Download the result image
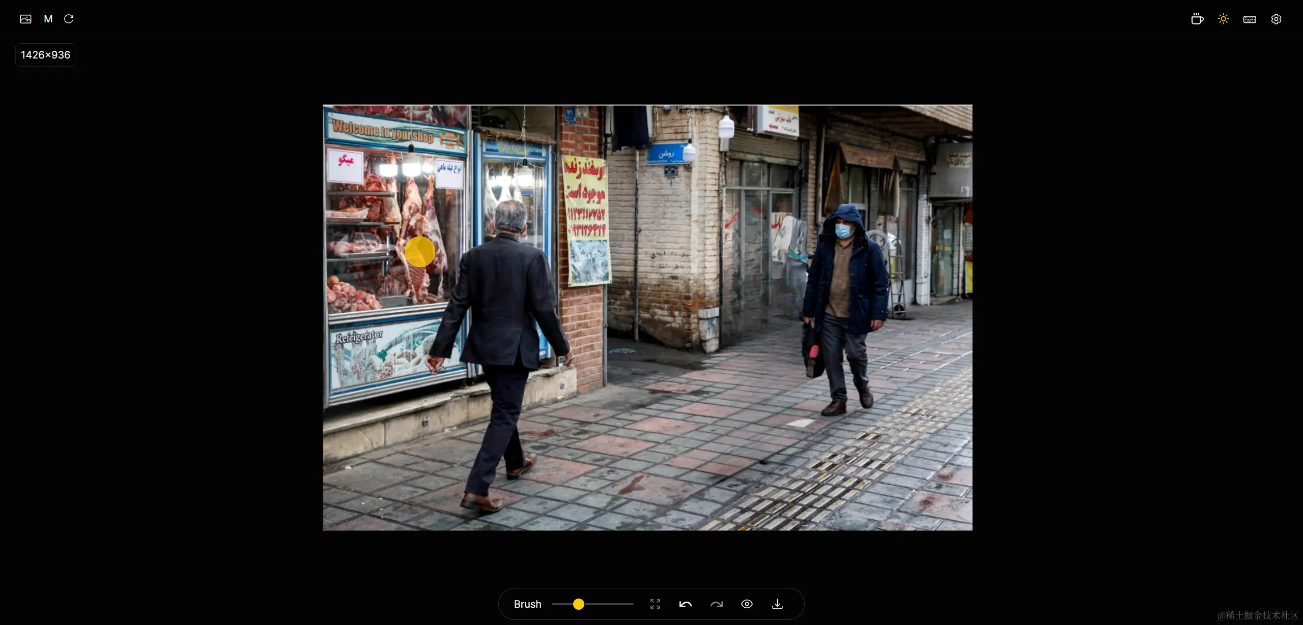The height and width of the screenshot is (625, 1303). [x=777, y=604]
